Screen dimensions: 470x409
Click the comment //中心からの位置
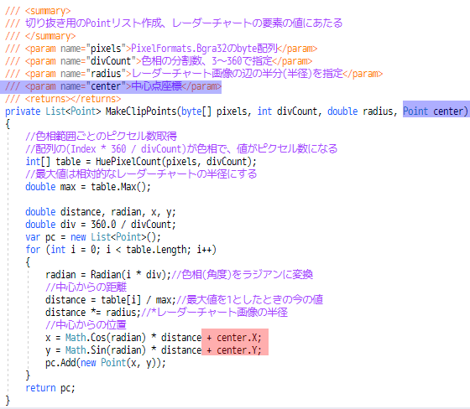[86, 325]
